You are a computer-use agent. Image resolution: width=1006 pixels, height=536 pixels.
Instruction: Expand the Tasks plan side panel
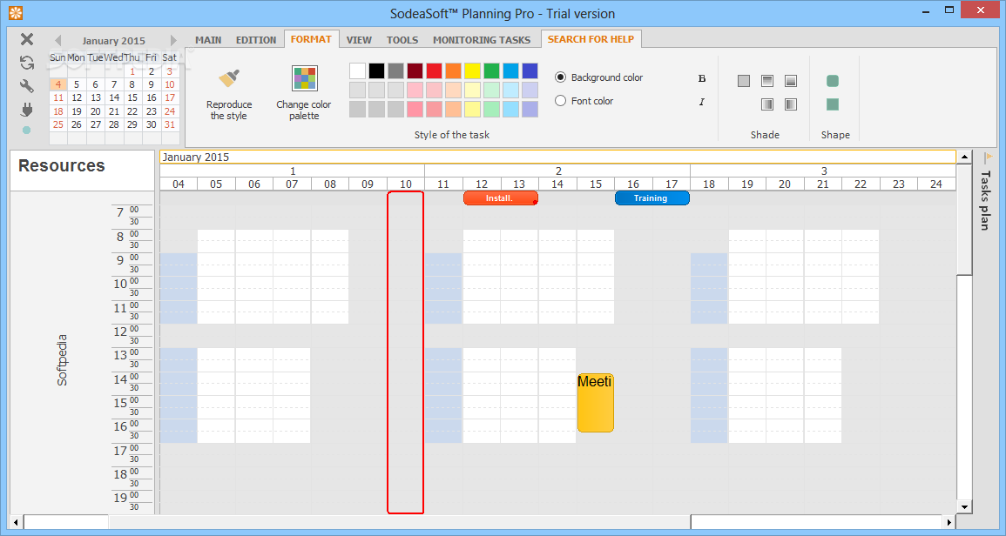click(x=985, y=201)
